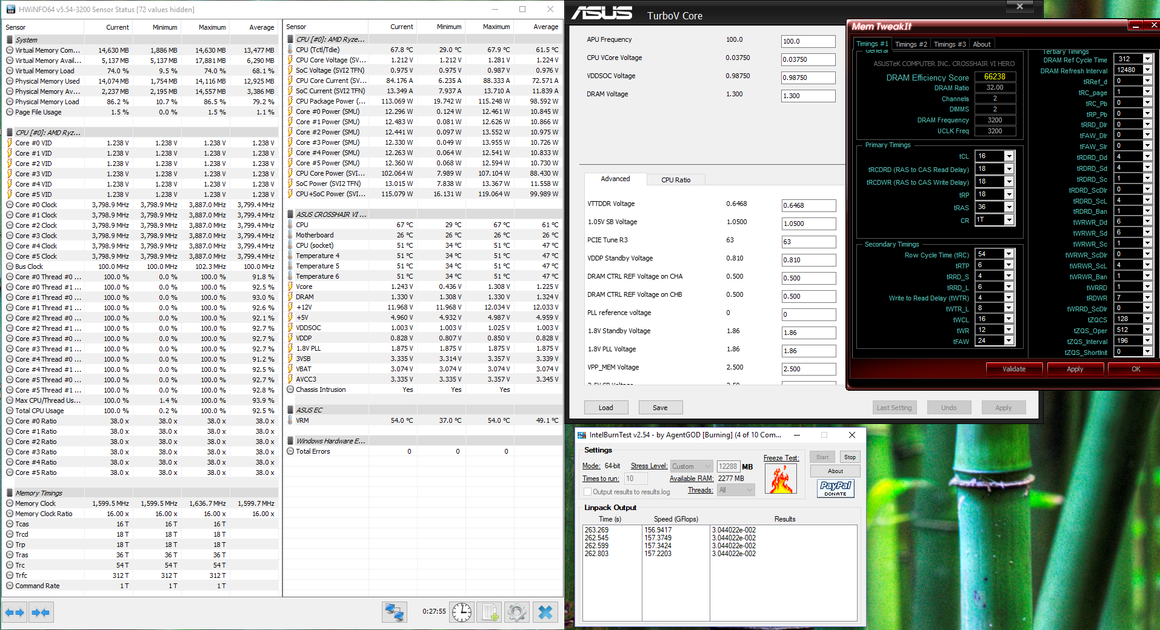Click Validate in Mem TweakIt
The image size is (1160, 630).
[1014, 369]
